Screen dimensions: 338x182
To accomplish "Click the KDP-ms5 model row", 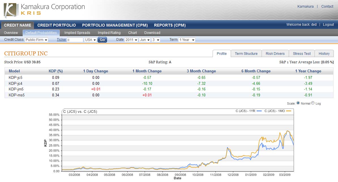I will (169, 95).
